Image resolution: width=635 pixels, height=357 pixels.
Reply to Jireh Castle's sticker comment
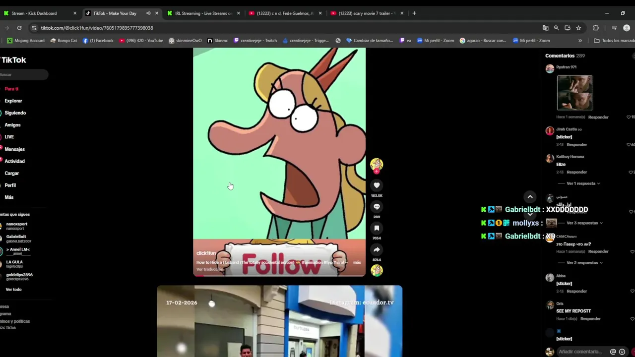click(577, 145)
